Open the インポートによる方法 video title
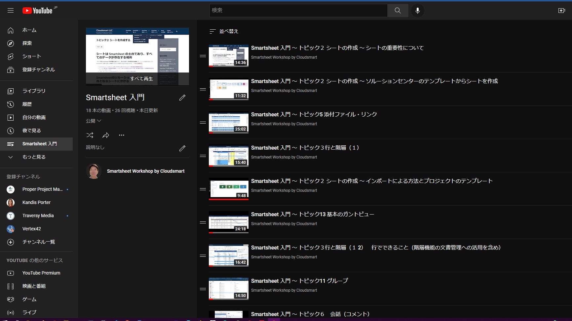This screenshot has width=572, height=321. click(x=372, y=181)
